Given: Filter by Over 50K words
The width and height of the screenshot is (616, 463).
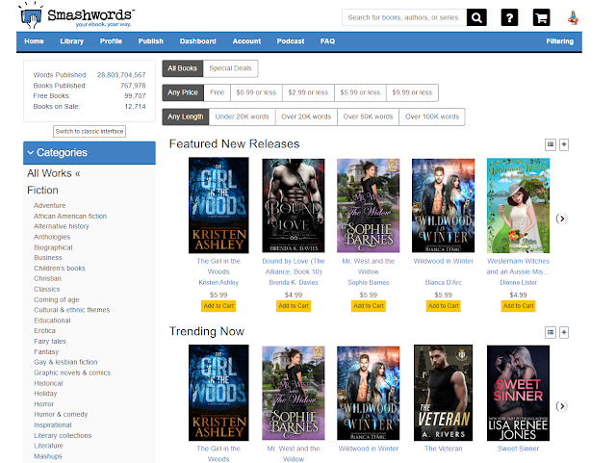Looking at the screenshot, I should [368, 116].
